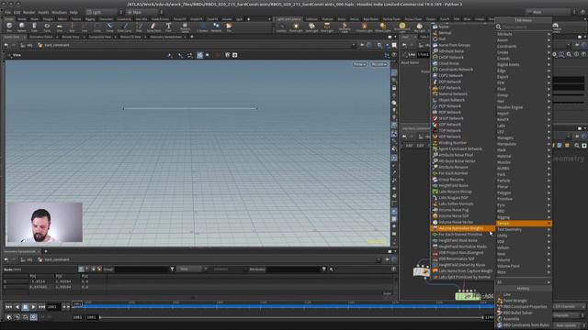Screen dimensions: 588x330
Task: Select the Torus shelf tool
Action: pos(47,27)
